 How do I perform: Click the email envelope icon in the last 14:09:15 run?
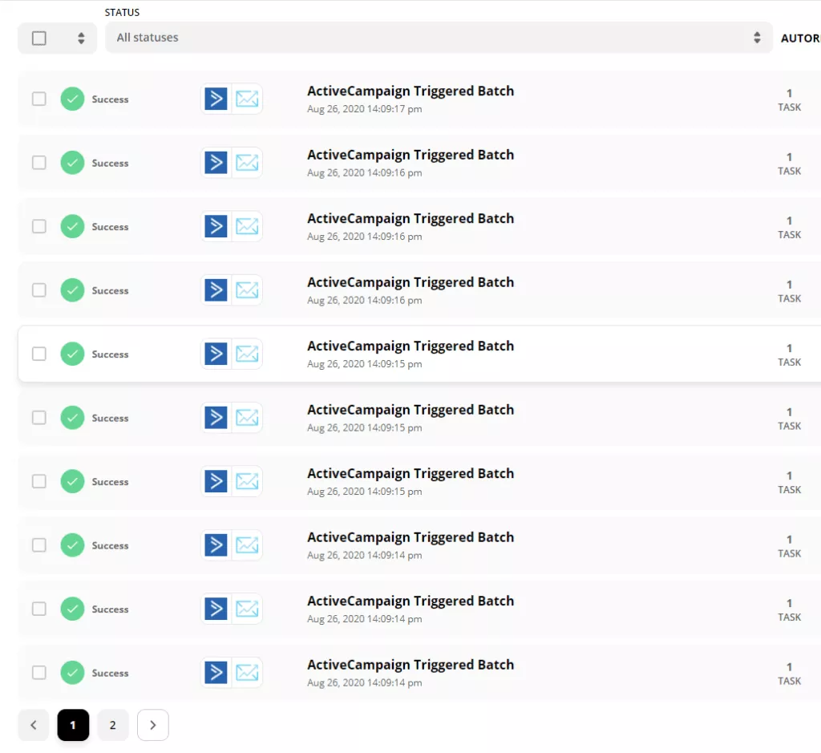[x=247, y=480]
